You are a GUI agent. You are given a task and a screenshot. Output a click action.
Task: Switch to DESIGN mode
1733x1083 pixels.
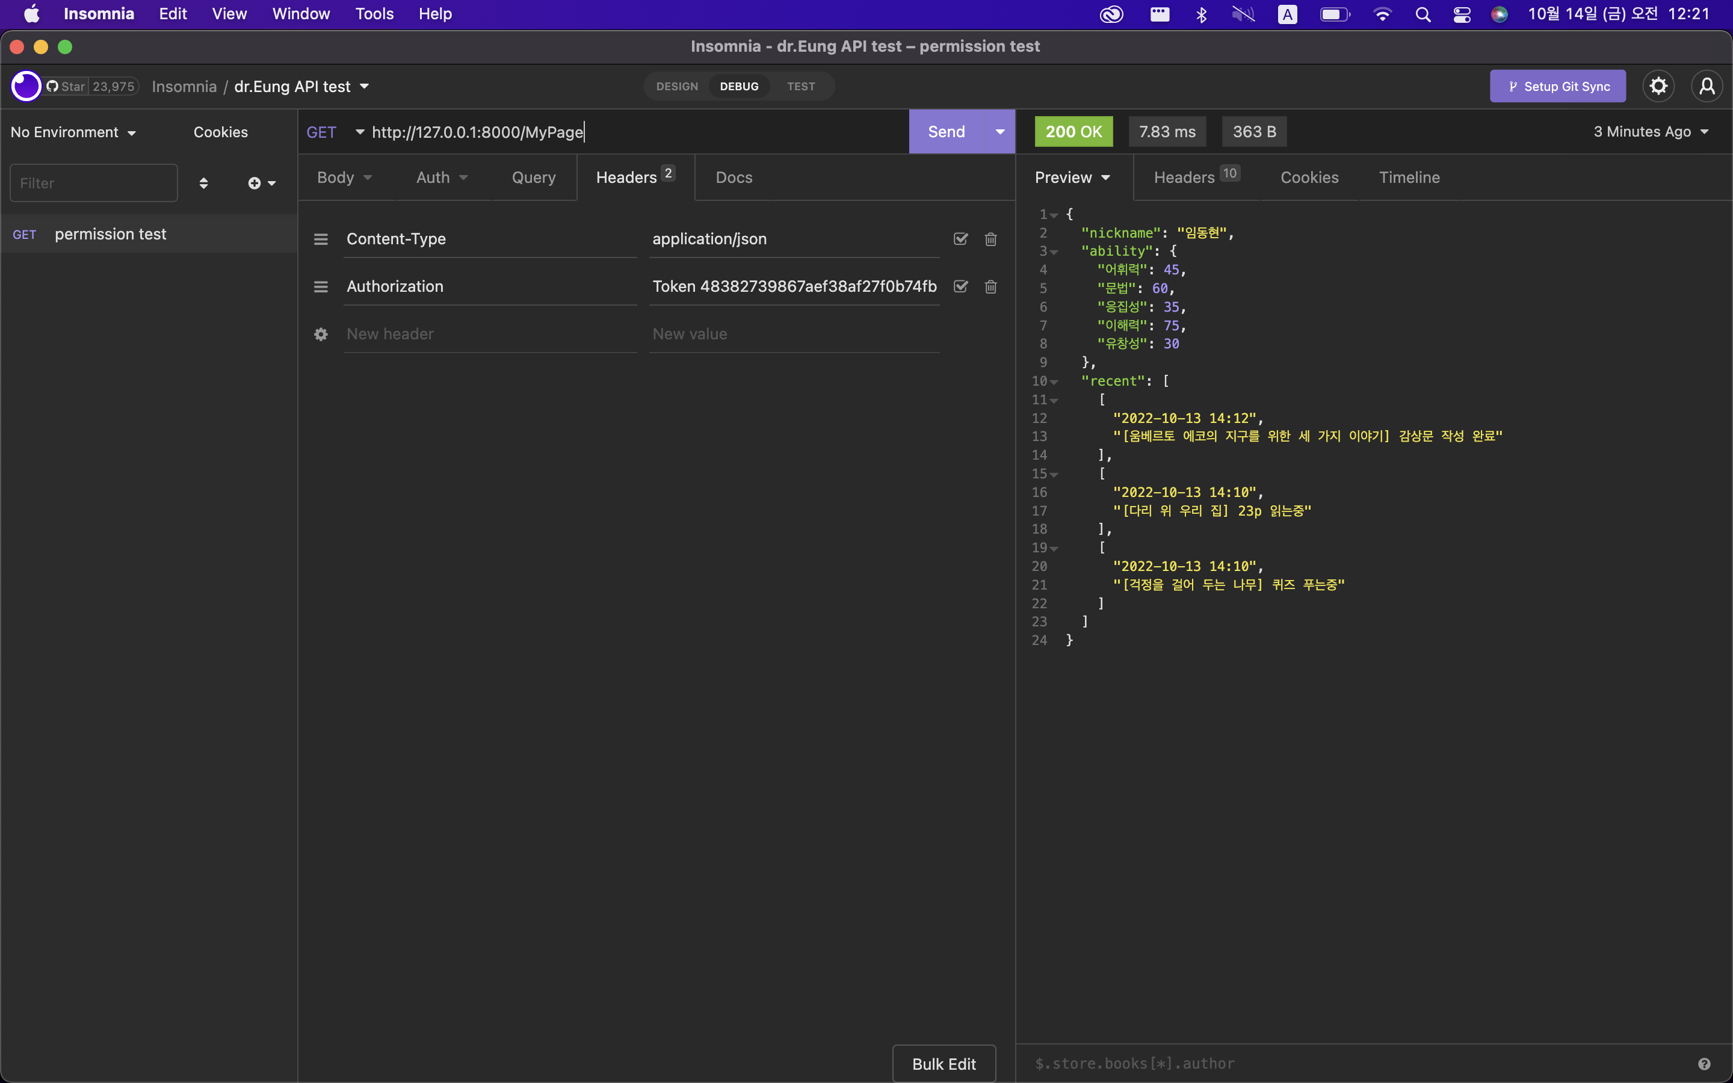677,86
